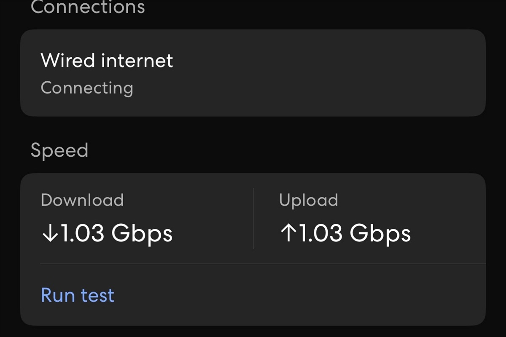Click the horizontal divider above Run test
The image size is (506, 337).
(261, 264)
